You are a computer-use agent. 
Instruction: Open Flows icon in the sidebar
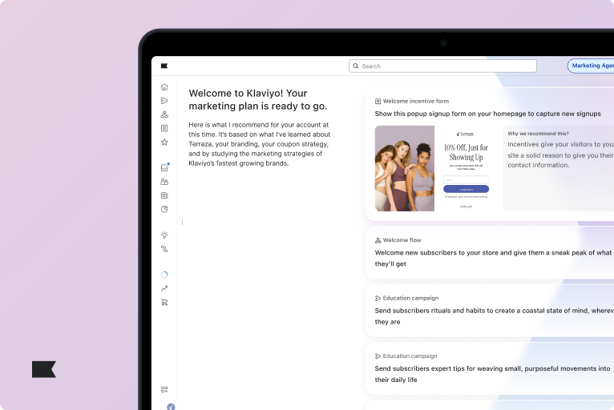tap(164, 115)
